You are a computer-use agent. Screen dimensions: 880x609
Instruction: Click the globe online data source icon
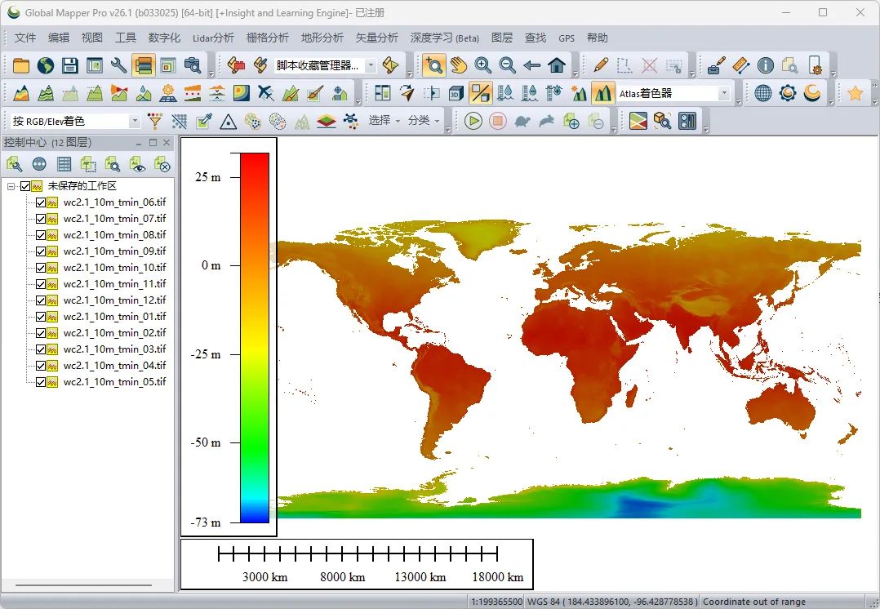coord(46,65)
